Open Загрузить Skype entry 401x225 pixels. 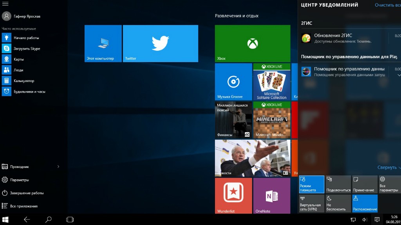21,48
